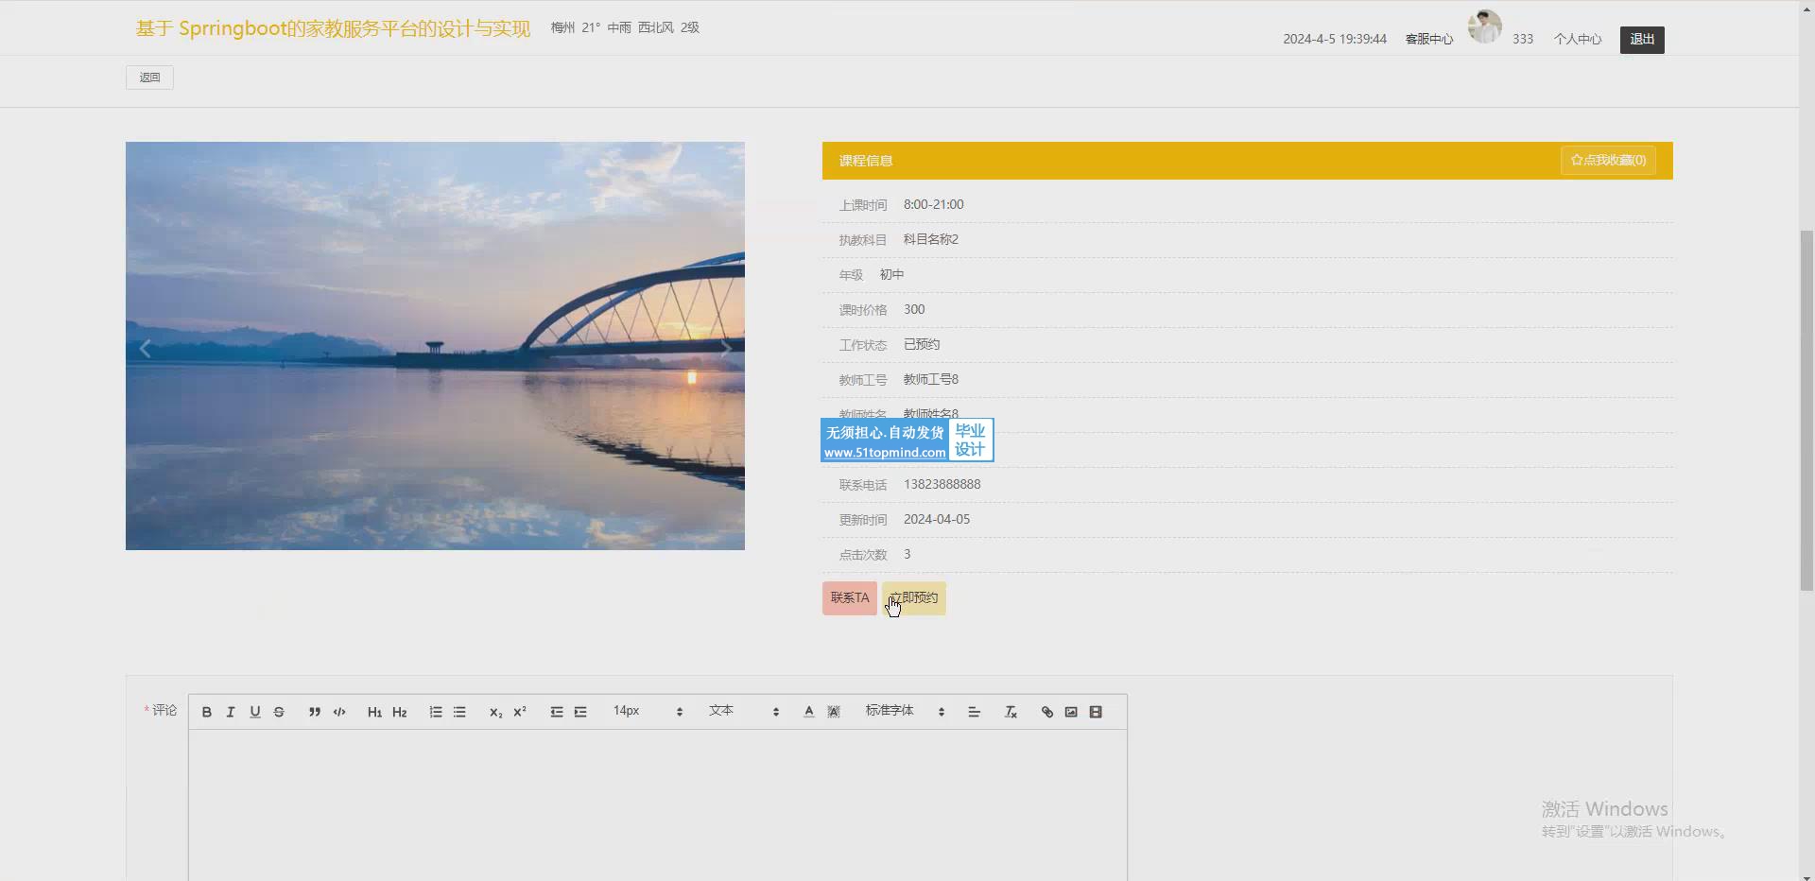The height and width of the screenshot is (881, 1815).
Task: Click the 初中 grade value
Action: point(891,274)
